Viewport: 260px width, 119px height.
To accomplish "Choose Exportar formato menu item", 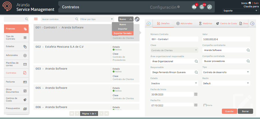I will tap(123, 33).
